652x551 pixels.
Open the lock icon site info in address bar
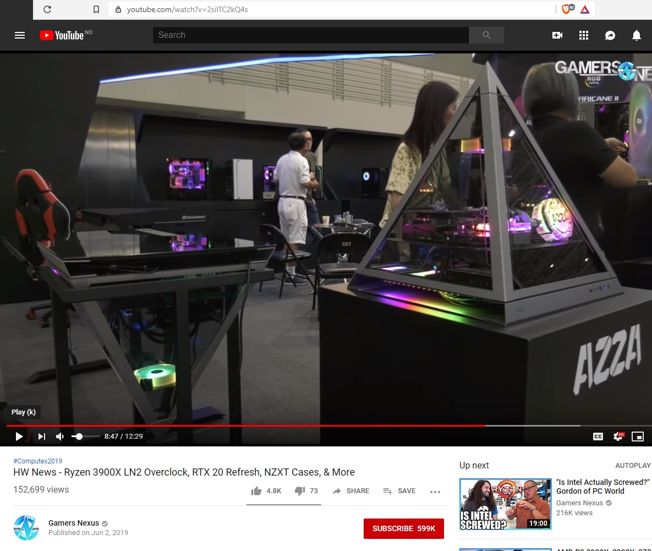coord(118,9)
